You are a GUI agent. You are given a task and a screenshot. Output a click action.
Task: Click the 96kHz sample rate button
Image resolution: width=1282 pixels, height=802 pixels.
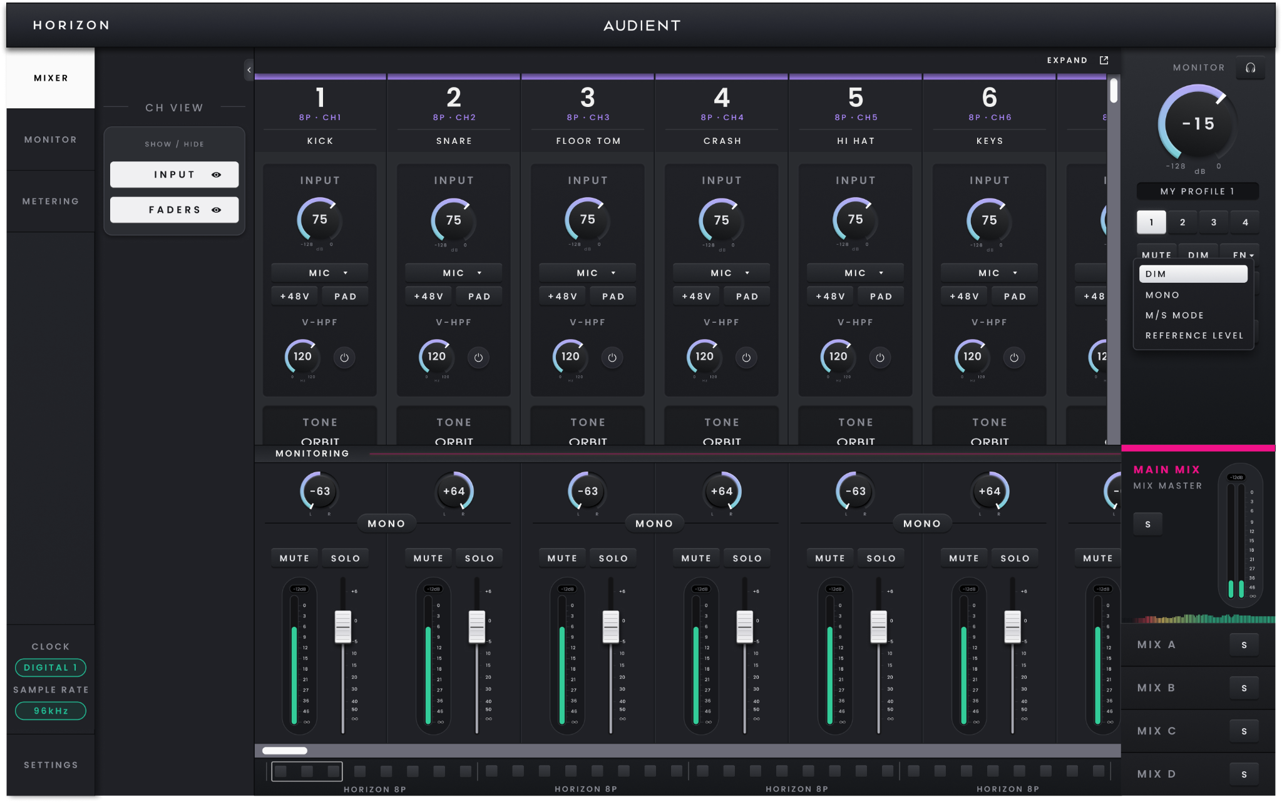tap(51, 711)
